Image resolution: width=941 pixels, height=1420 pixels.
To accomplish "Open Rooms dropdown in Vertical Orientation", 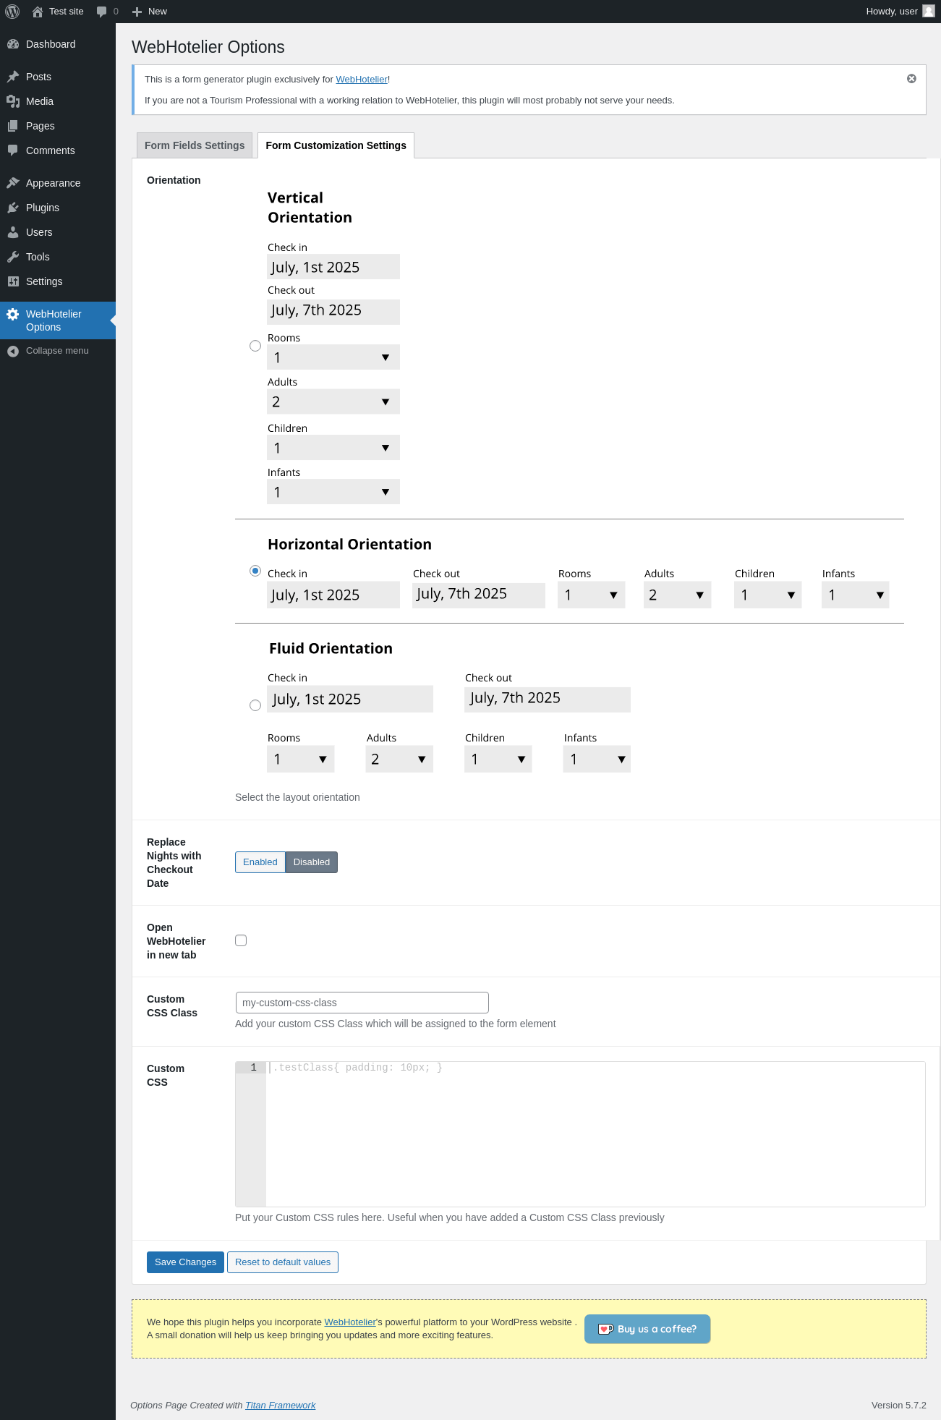I will (x=333, y=357).
